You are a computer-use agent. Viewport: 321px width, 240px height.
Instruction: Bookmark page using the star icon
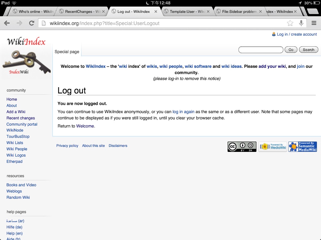pyautogui.click(x=290, y=23)
